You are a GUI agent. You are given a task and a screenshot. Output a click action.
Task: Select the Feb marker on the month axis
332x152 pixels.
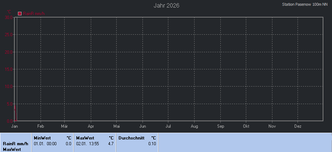[x=41, y=126]
